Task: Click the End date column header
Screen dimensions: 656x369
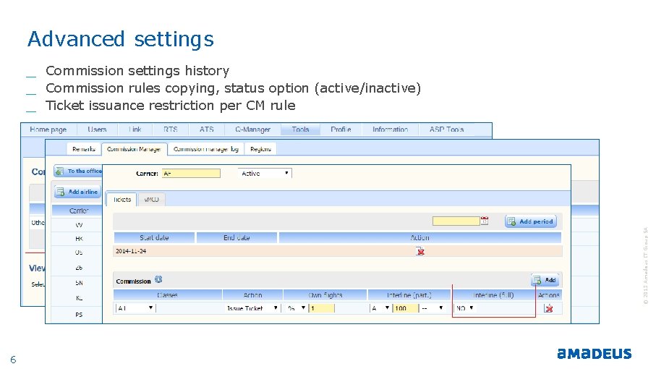Action: (237, 237)
